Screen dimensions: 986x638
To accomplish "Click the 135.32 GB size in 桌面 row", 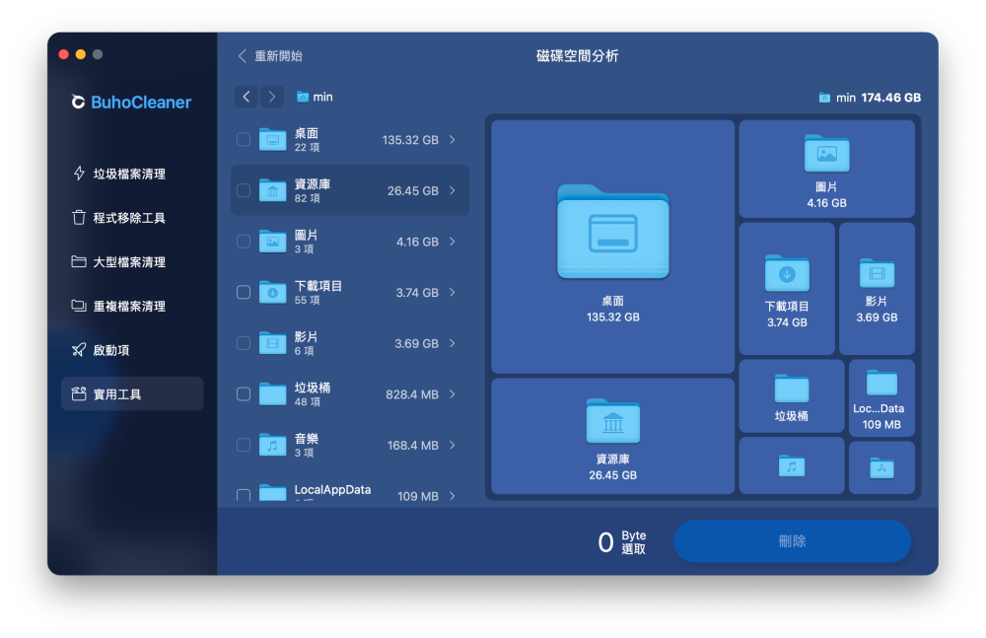I will (410, 140).
